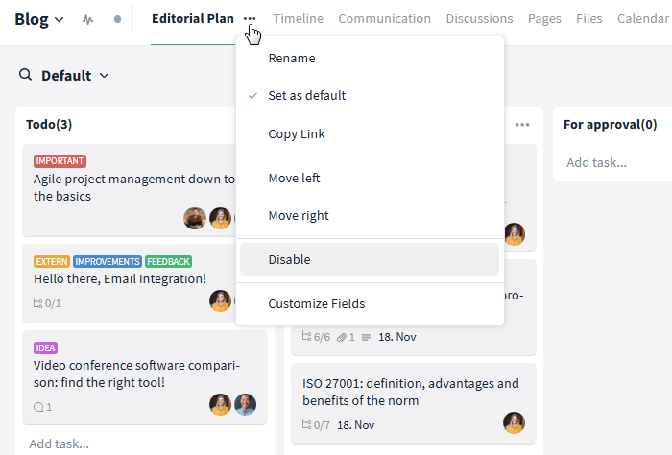Click the activity pulse icon beside Blog
The image size is (672, 455).
point(88,20)
